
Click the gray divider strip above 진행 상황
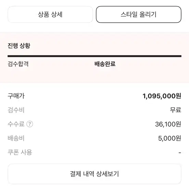pyautogui.click(x=94, y=33)
